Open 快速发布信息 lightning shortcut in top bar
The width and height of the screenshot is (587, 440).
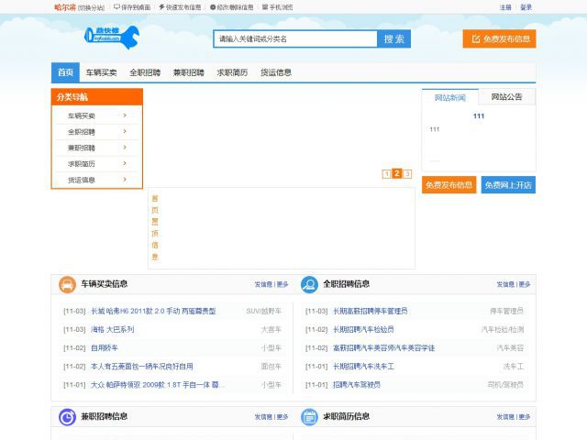[180, 6]
